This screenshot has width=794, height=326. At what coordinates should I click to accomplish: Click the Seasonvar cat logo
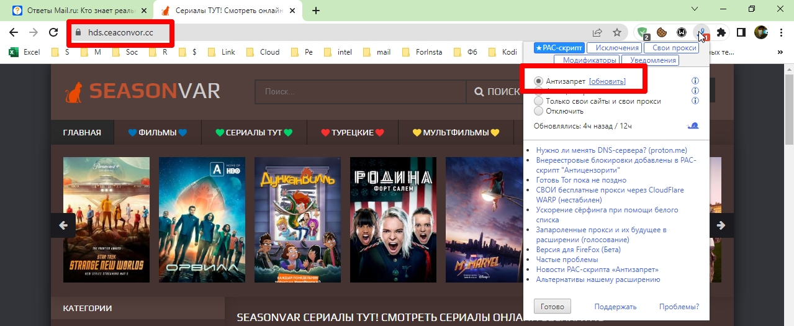tap(74, 92)
